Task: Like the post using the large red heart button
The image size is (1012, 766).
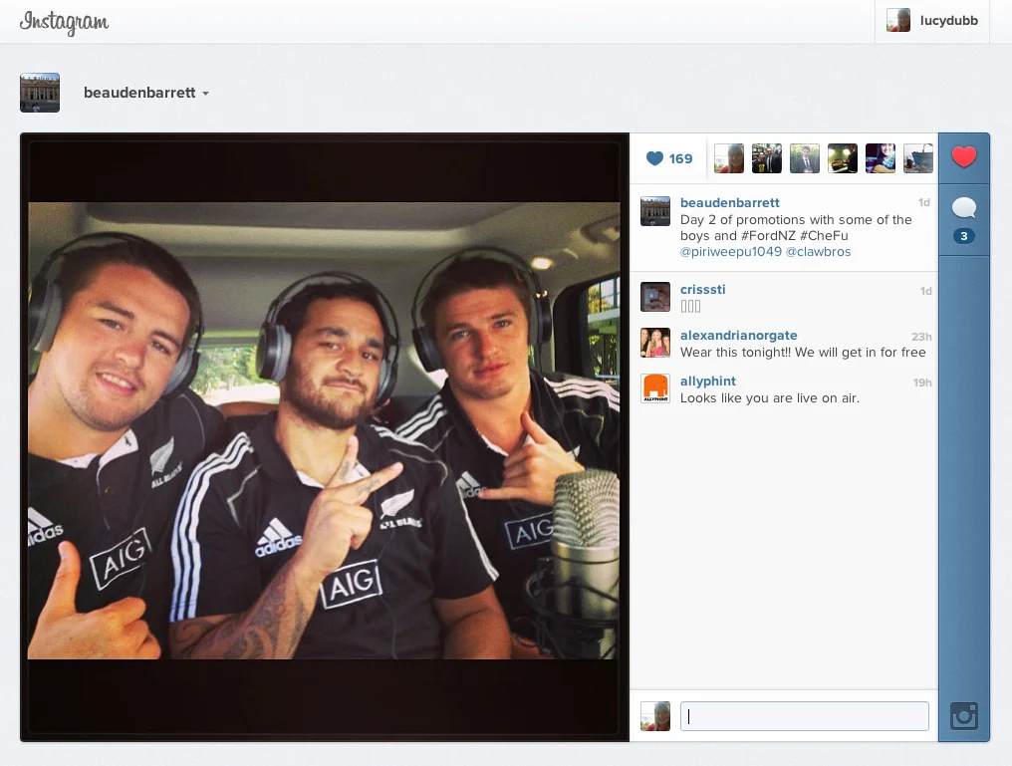Action: tap(963, 157)
